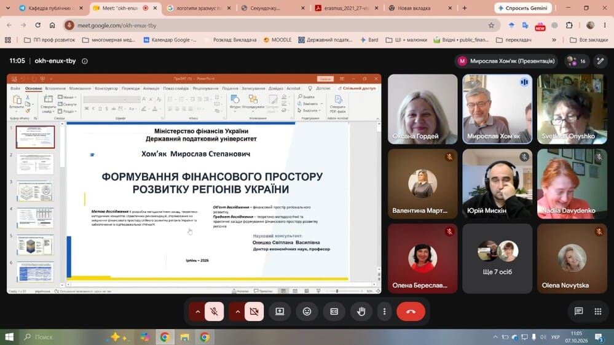Open audio settings chevron beside microphone
This screenshot has height=345, width=614.
click(197, 311)
